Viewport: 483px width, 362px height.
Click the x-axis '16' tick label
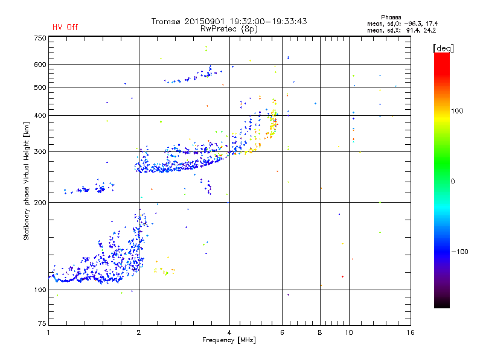[411, 332]
